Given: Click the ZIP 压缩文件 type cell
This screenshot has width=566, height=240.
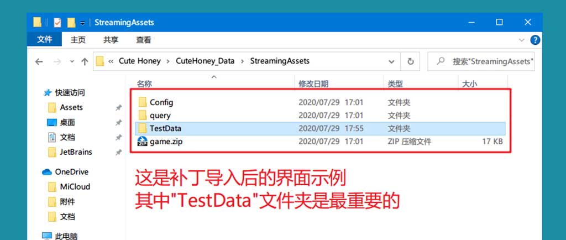Looking at the screenshot, I should (x=410, y=142).
